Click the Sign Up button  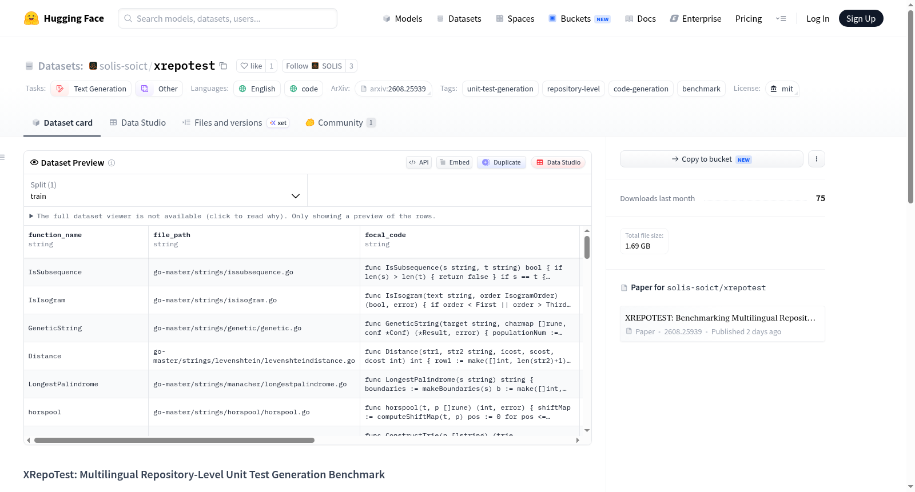coord(861,18)
